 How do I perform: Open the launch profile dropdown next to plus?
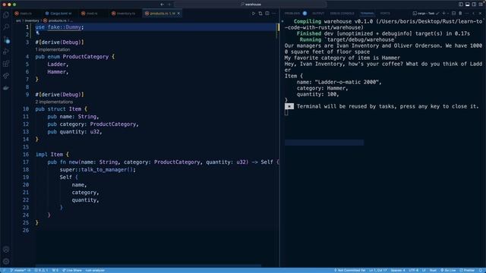click(x=448, y=14)
